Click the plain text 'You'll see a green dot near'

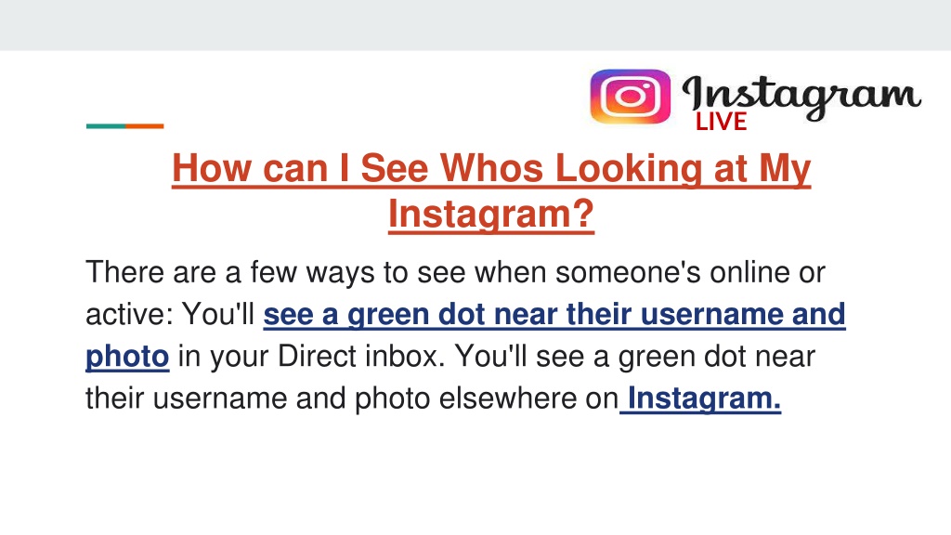point(635,356)
